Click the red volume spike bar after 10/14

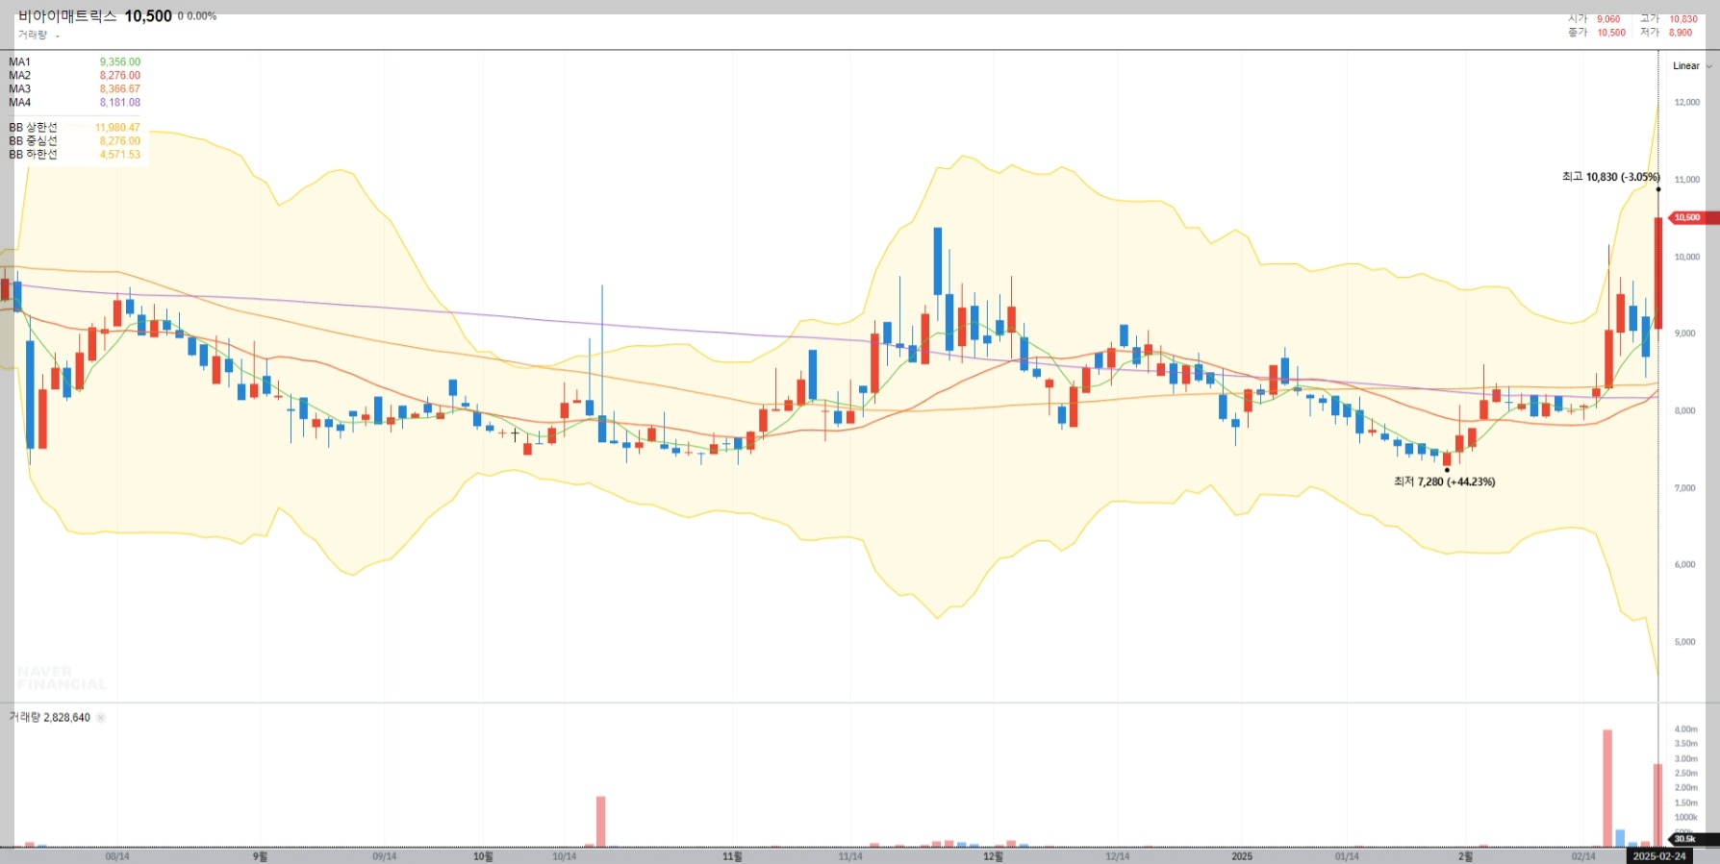(x=601, y=822)
